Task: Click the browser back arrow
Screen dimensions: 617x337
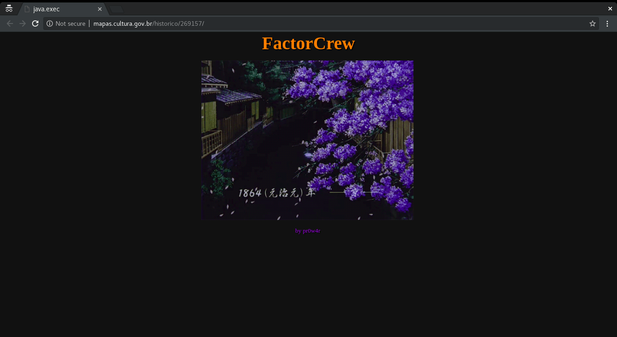Action: (x=10, y=23)
